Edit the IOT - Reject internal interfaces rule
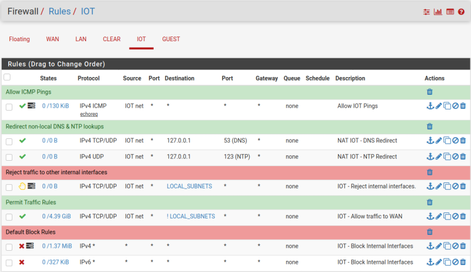471x272 pixels. [x=439, y=187]
